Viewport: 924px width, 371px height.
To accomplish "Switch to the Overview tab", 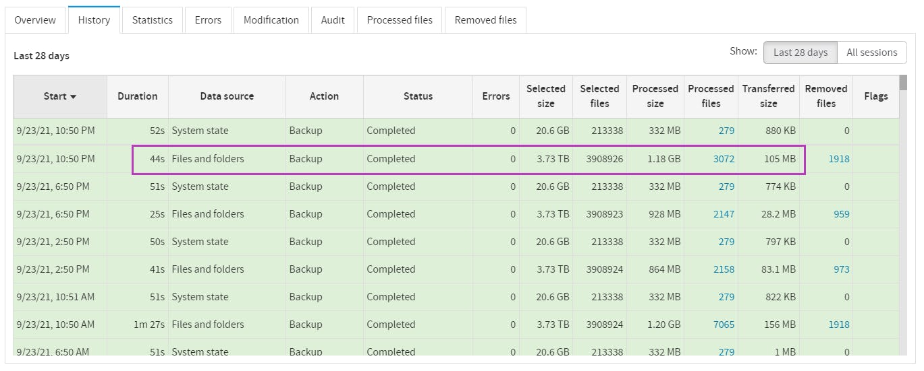I will coord(35,20).
